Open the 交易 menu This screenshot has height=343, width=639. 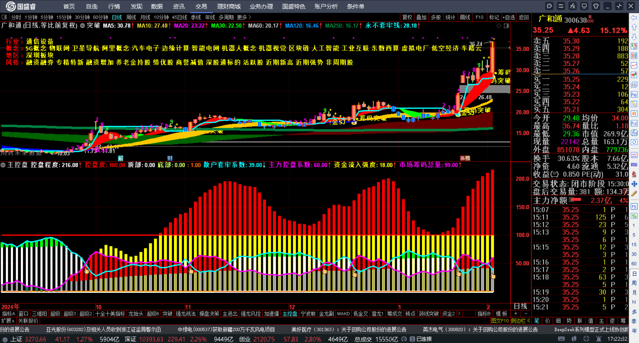coord(201,6)
